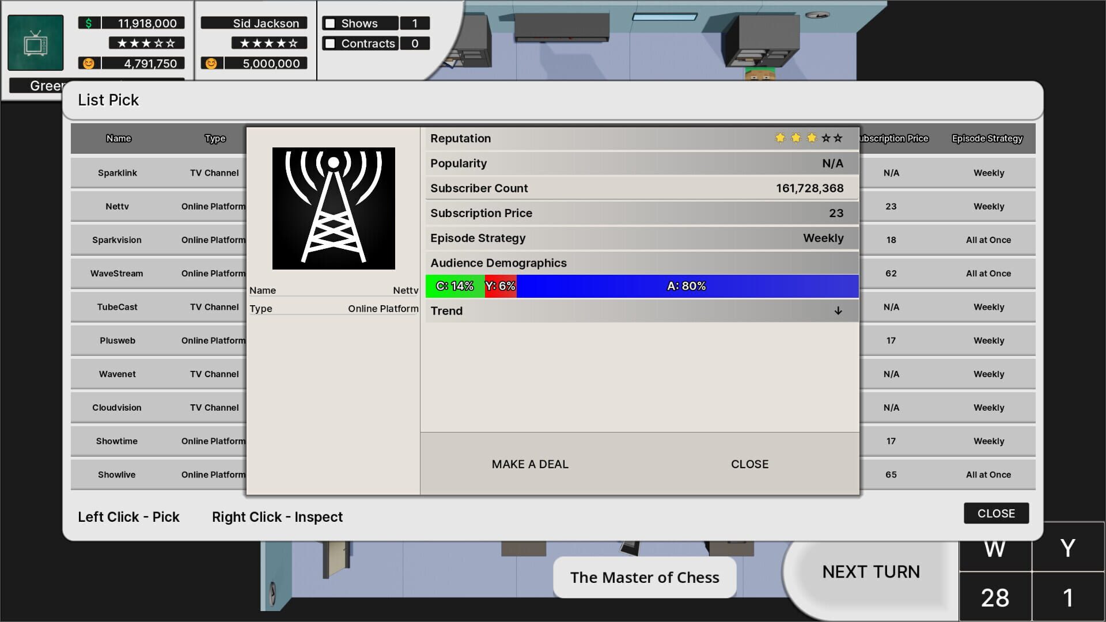The width and height of the screenshot is (1106, 622).
Task: Click Sid Jackson's smiley face icon
Action: pos(211,63)
